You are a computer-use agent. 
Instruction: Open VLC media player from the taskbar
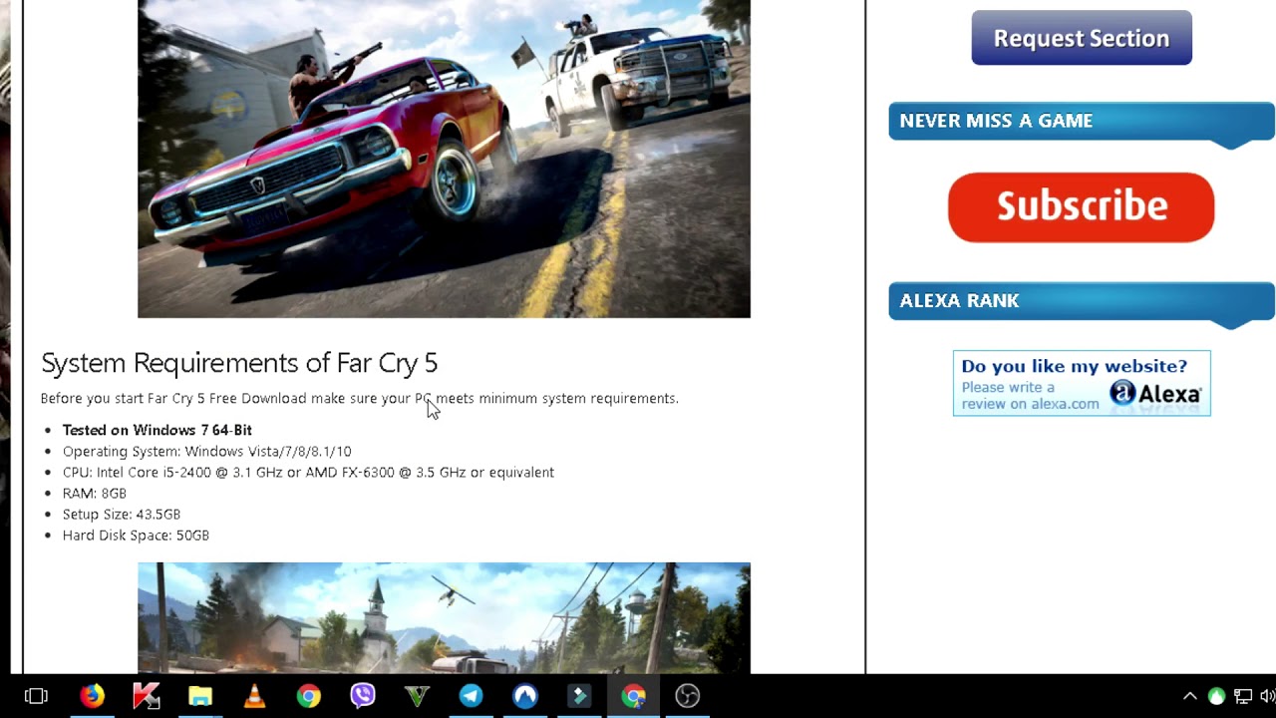click(254, 696)
